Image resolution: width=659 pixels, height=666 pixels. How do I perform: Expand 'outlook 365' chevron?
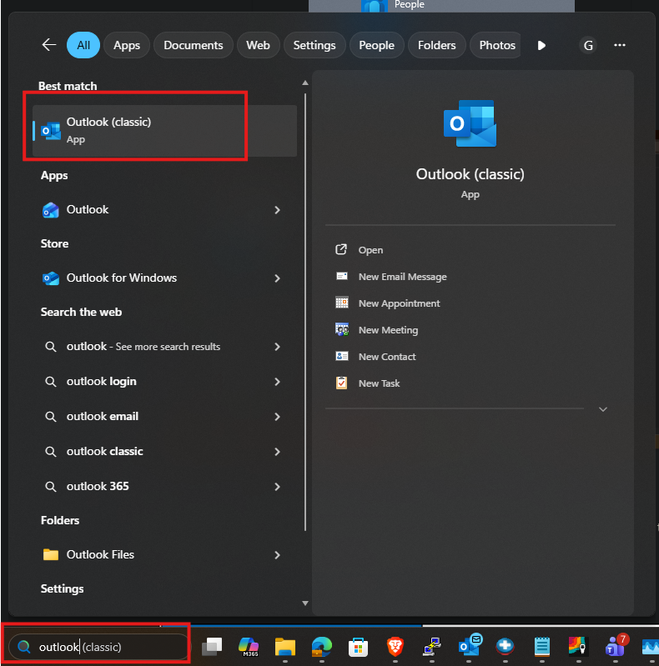point(277,487)
